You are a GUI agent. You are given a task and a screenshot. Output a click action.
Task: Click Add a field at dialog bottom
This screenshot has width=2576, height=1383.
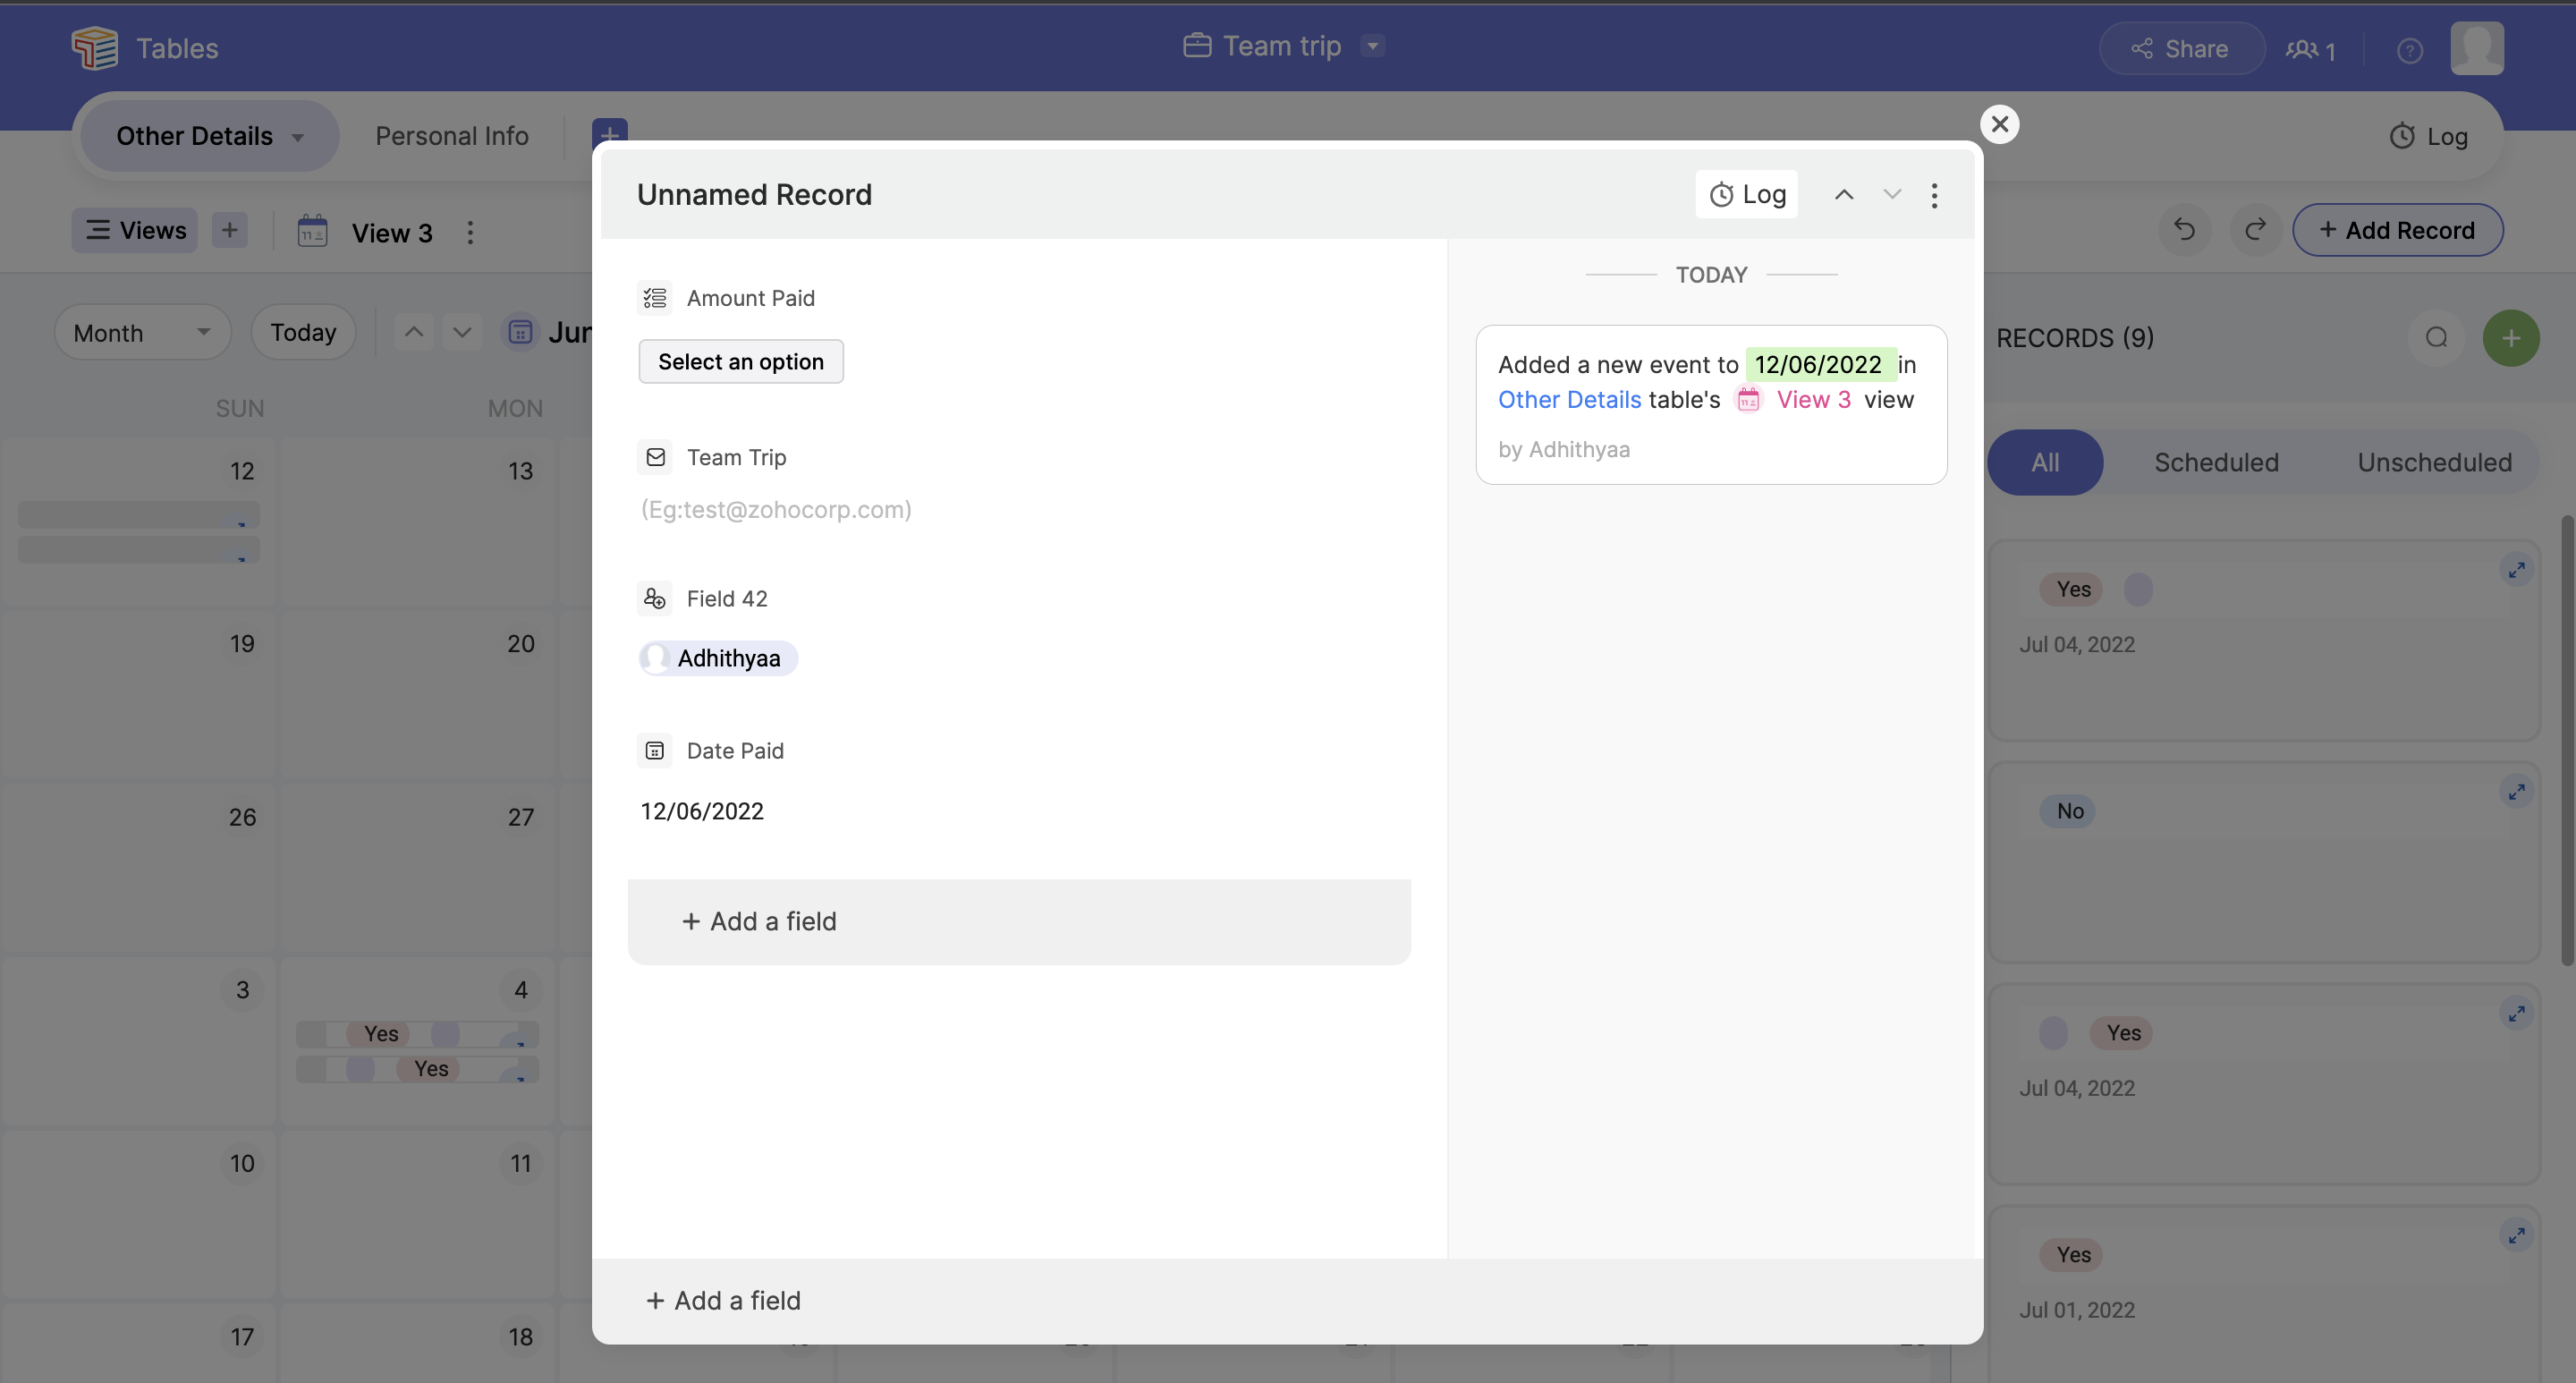pos(724,1300)
